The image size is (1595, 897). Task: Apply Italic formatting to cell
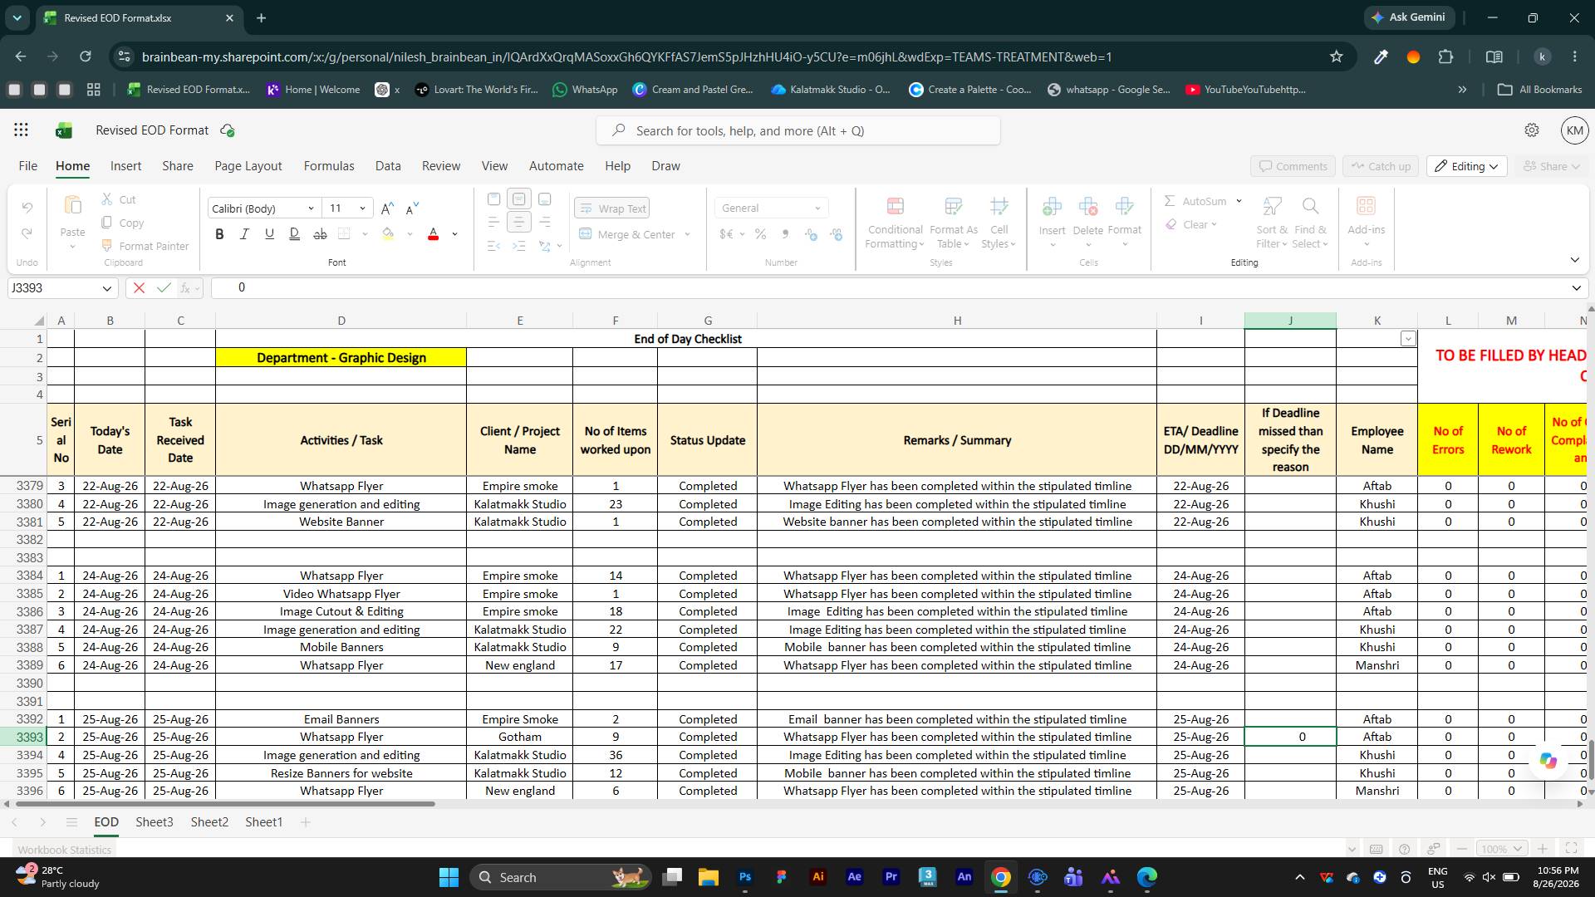coord(244,234)
